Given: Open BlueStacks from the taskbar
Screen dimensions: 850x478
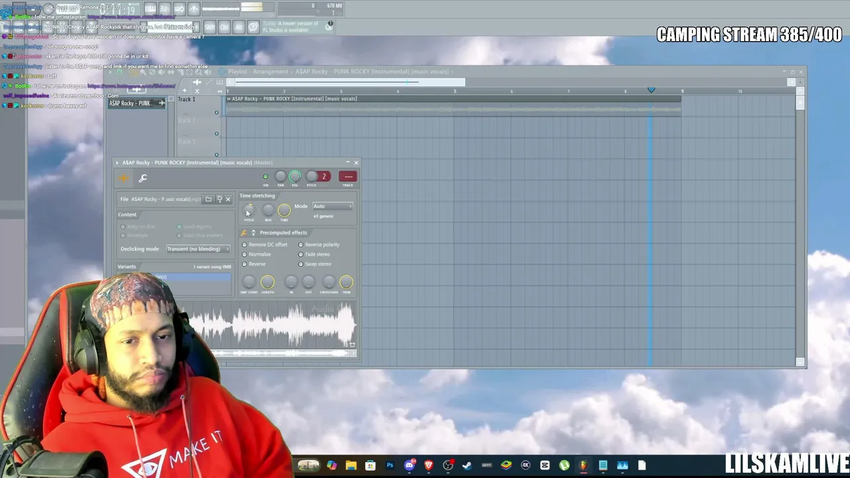Looking at the screenshot, I should (x=506, y=465).
